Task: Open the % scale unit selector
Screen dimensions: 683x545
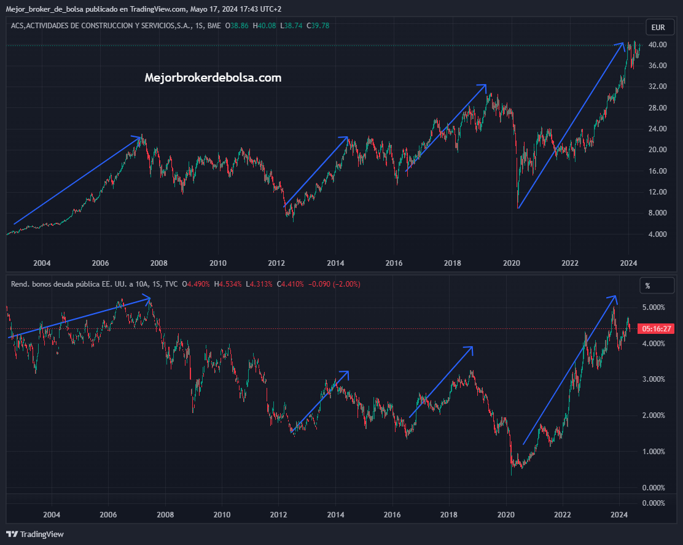Action: click(x=657, y=286)
